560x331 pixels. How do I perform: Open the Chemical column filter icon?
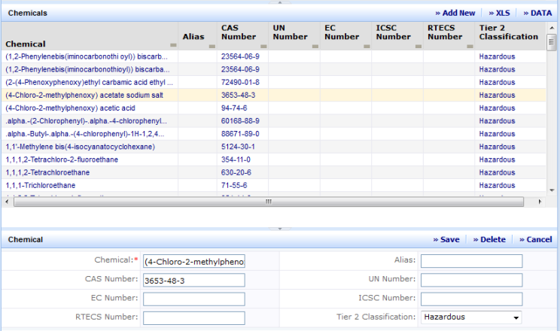174,45
